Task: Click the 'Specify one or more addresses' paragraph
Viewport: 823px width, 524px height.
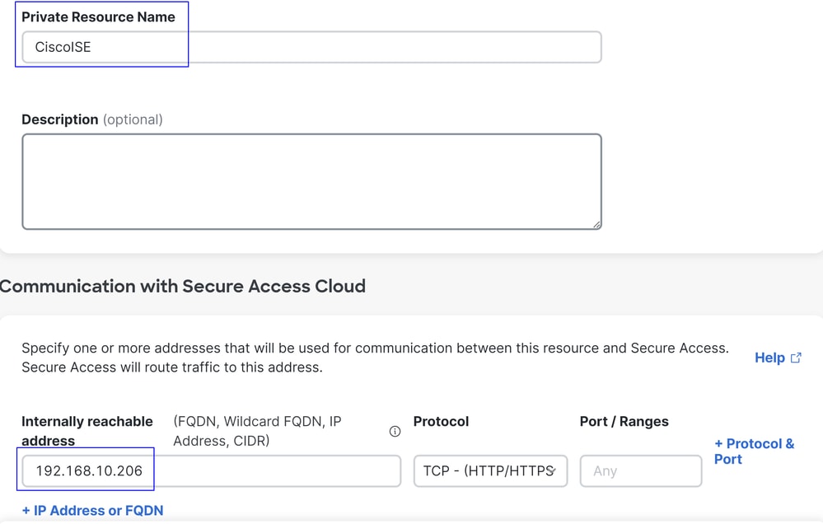Action: [x=375, y=358]
